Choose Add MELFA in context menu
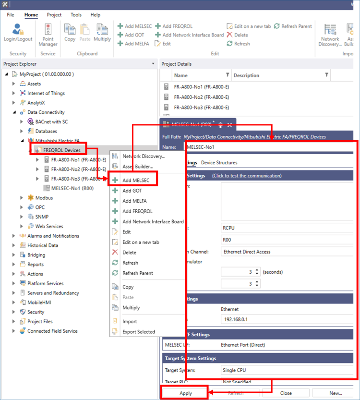This screenshot has width=360, height=400. point(134,201)
